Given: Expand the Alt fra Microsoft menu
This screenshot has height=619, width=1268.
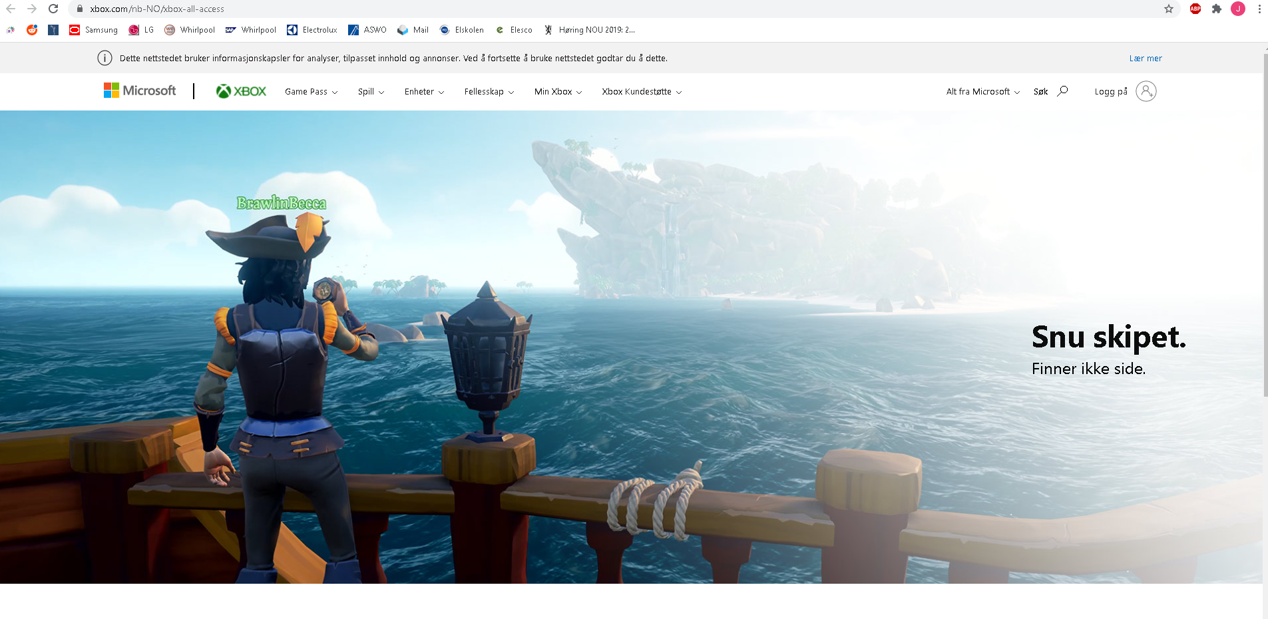Looking at the screenshot, I should click(983, 92).
